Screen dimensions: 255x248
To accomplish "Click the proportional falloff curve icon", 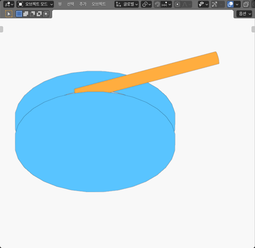I will pyautogui.click(x=186, y=4).
